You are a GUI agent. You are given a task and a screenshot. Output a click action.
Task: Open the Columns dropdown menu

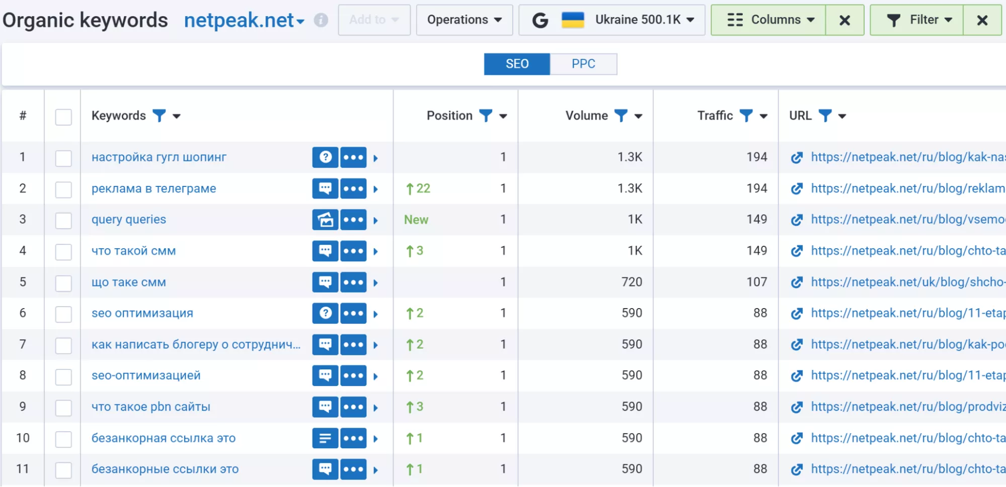(x=768, y=20)
